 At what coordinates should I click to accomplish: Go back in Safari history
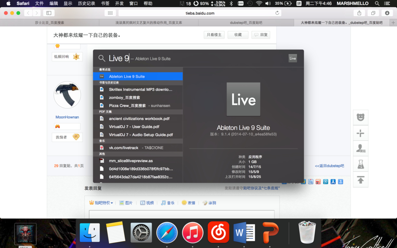tap(28, 13)
